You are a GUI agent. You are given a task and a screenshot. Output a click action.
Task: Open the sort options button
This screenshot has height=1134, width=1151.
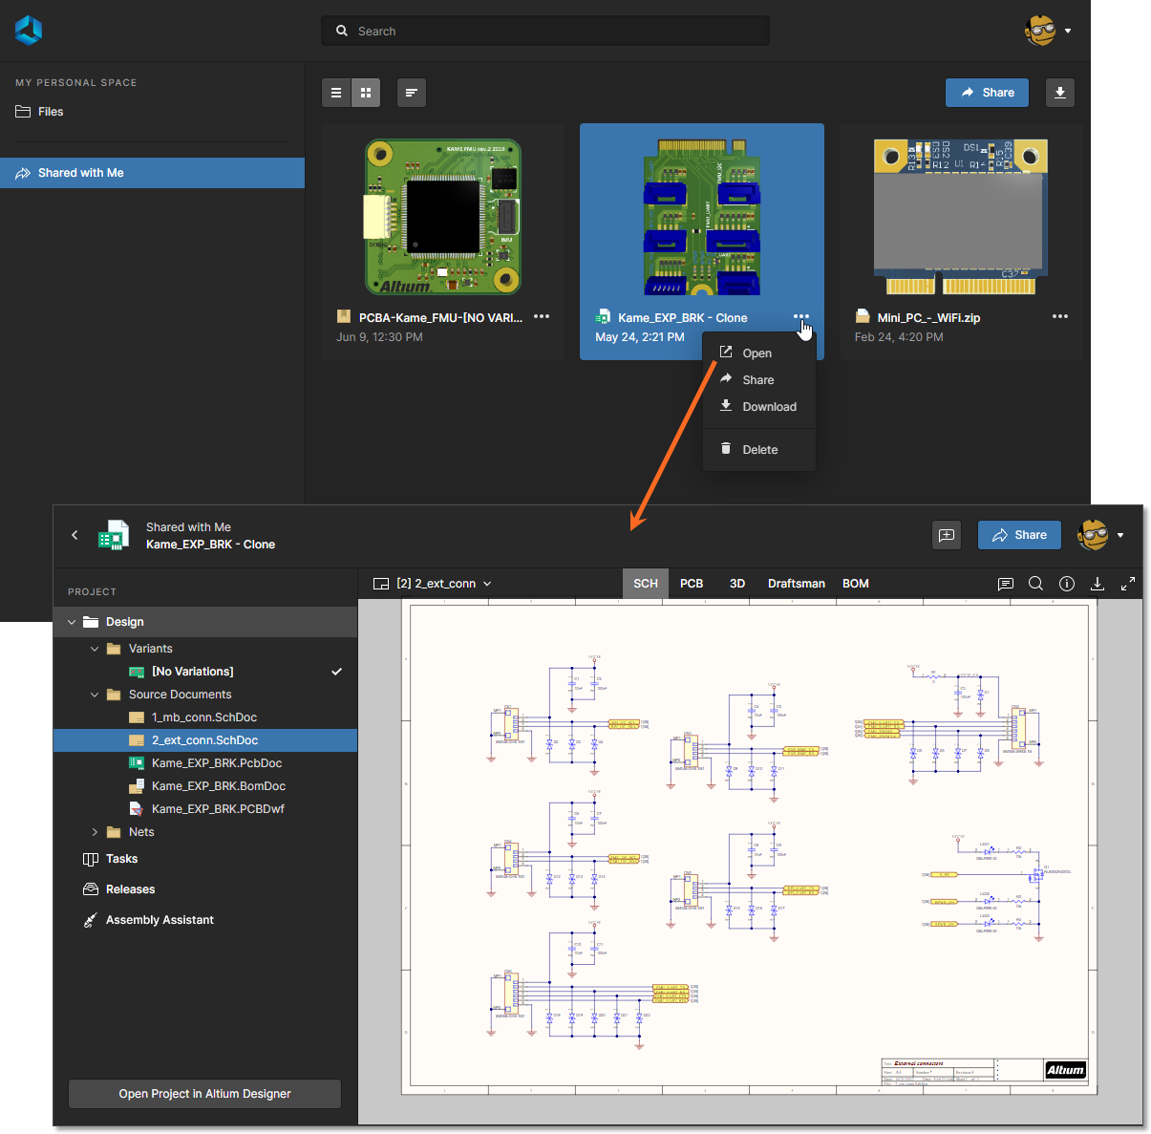click(x=411, y=93)
